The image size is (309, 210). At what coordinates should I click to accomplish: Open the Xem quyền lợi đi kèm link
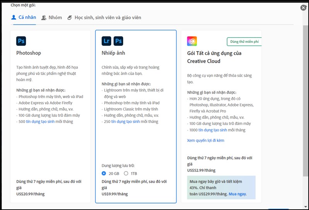point(205,140)
